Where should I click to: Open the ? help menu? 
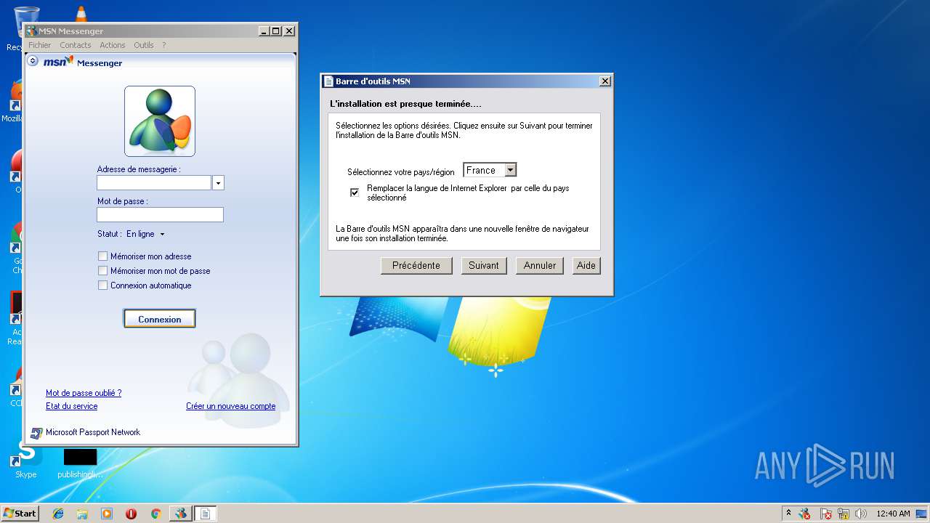tap(163, 45)
